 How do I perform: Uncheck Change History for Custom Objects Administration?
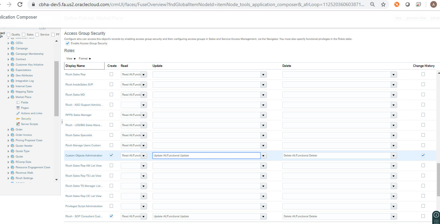click(423, 155)
